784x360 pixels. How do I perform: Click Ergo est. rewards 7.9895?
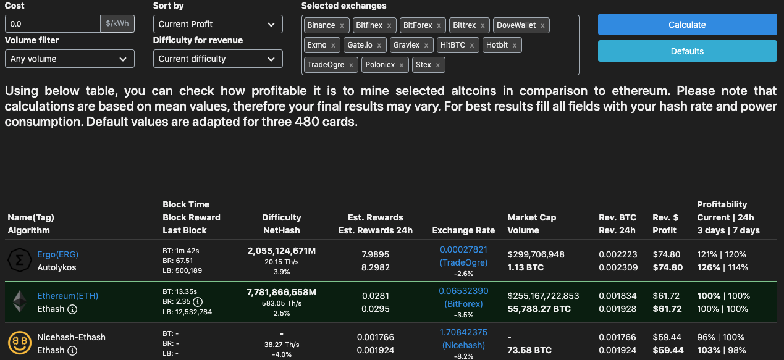375,254
